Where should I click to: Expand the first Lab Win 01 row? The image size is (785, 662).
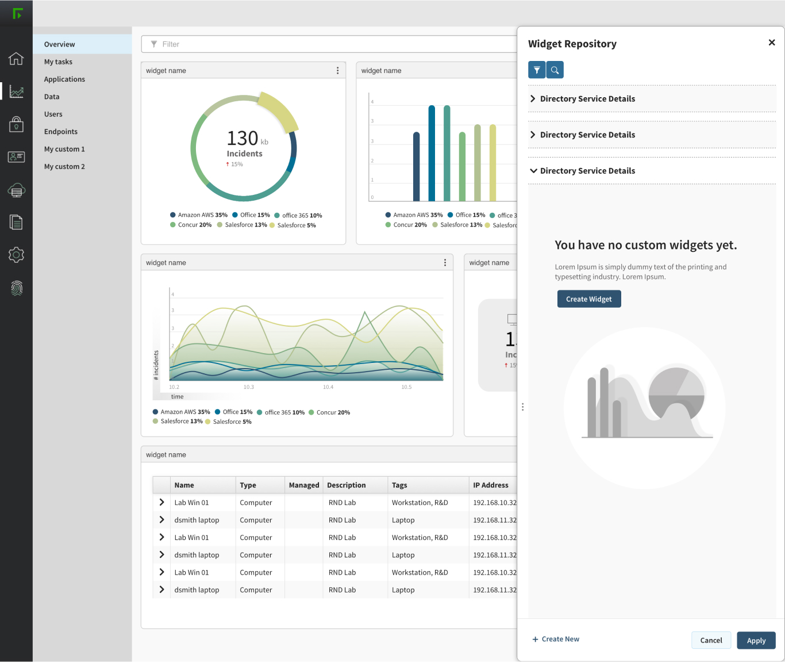(161, 503)
